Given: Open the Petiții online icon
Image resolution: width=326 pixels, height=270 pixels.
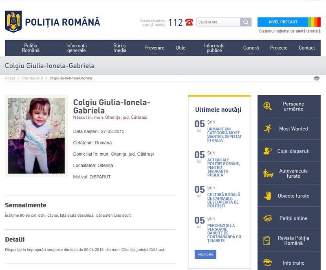Looking at the screenshot, I should (267, 218).
